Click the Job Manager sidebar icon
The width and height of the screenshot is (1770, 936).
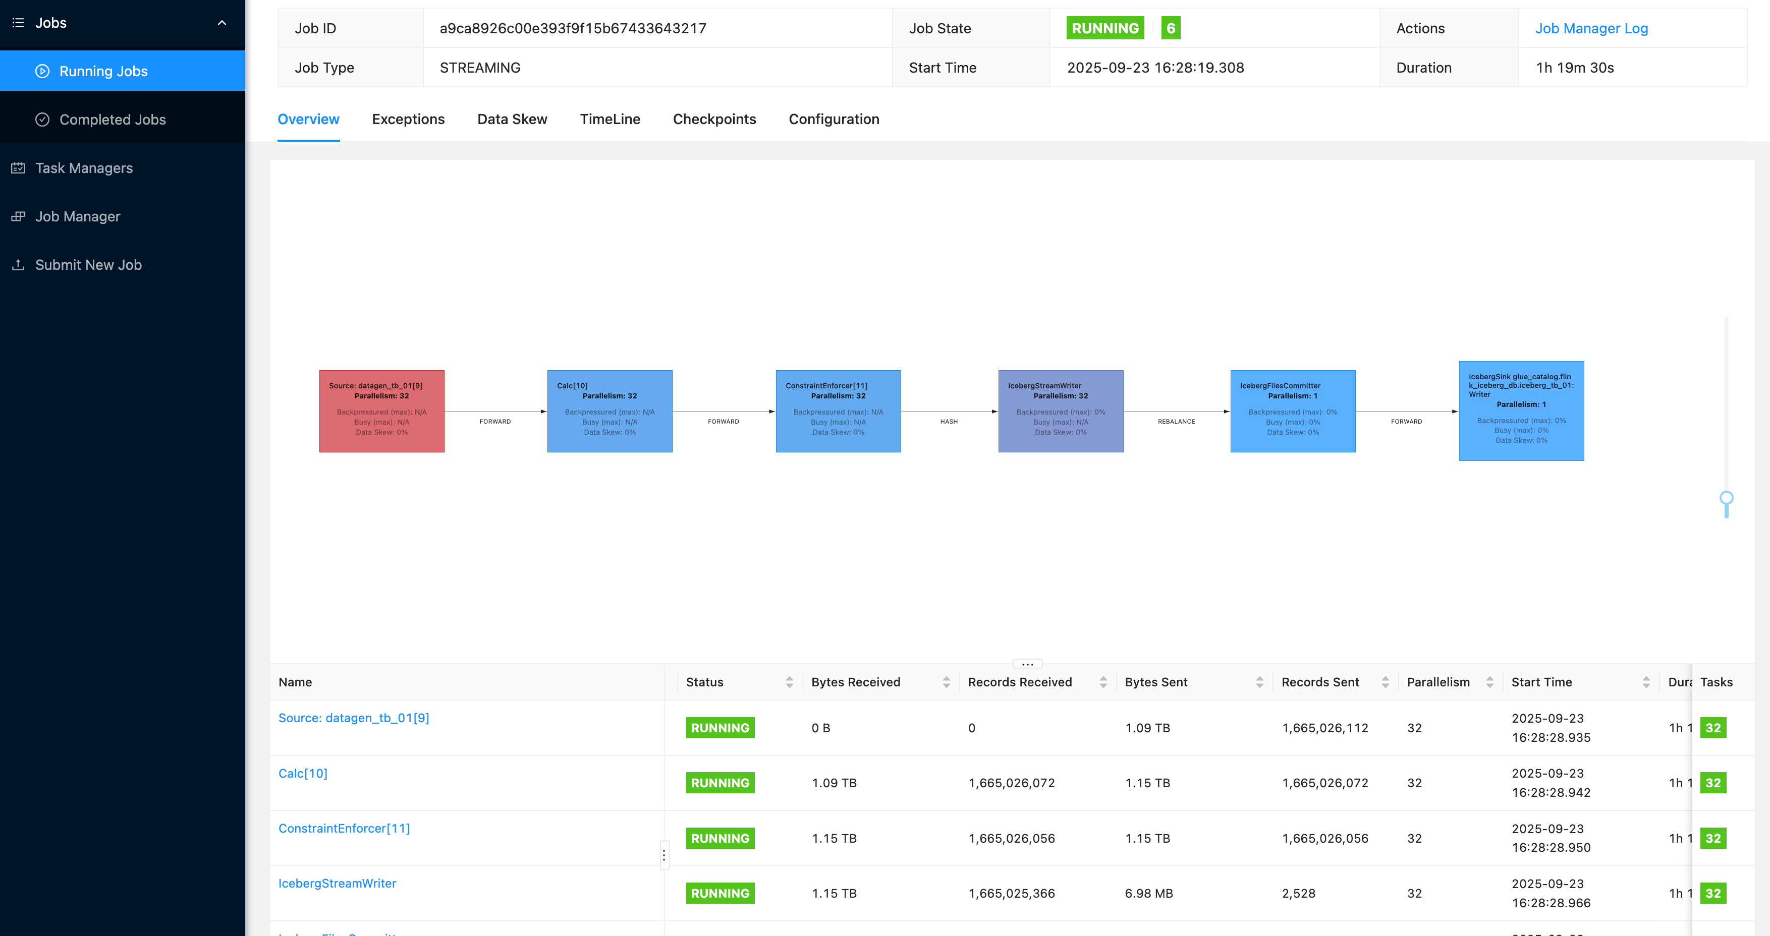19,216
